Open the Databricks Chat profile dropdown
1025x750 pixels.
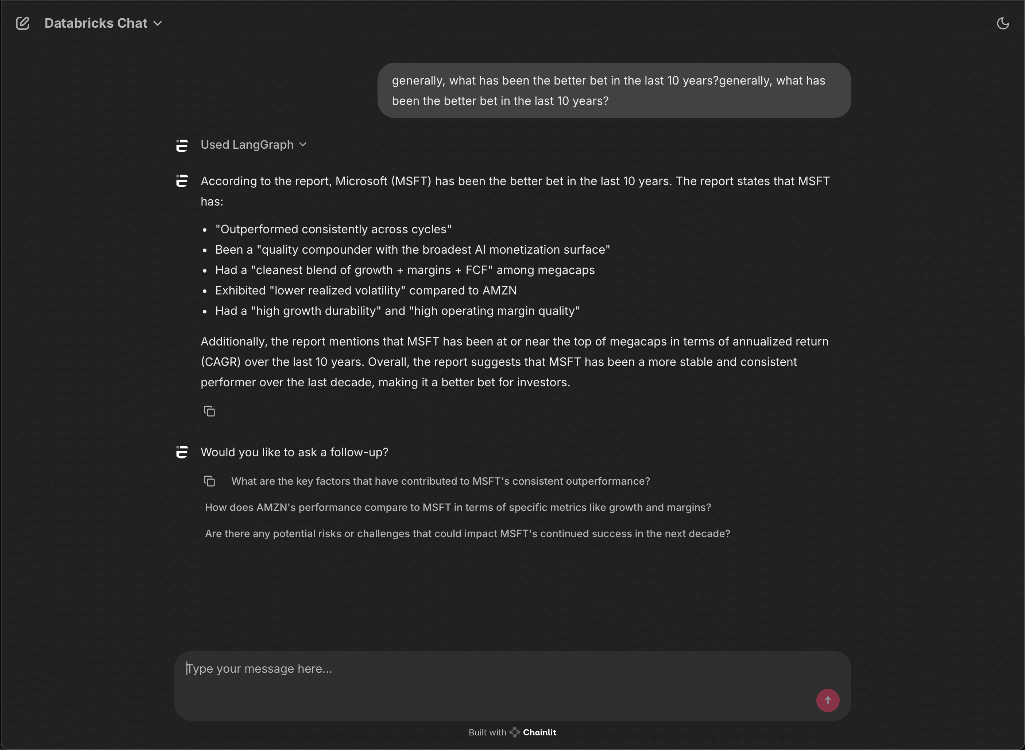[158, 24]
